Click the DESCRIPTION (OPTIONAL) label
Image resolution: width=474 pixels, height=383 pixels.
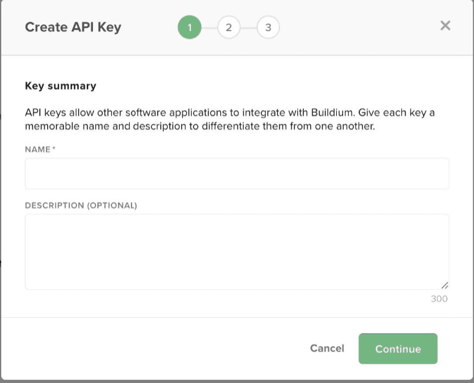click(x=81, y=205)
